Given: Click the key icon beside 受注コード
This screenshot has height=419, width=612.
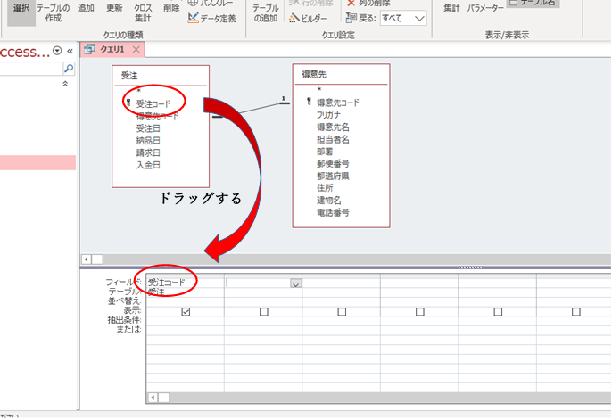Looking at the screenshot, I should 128,103.
